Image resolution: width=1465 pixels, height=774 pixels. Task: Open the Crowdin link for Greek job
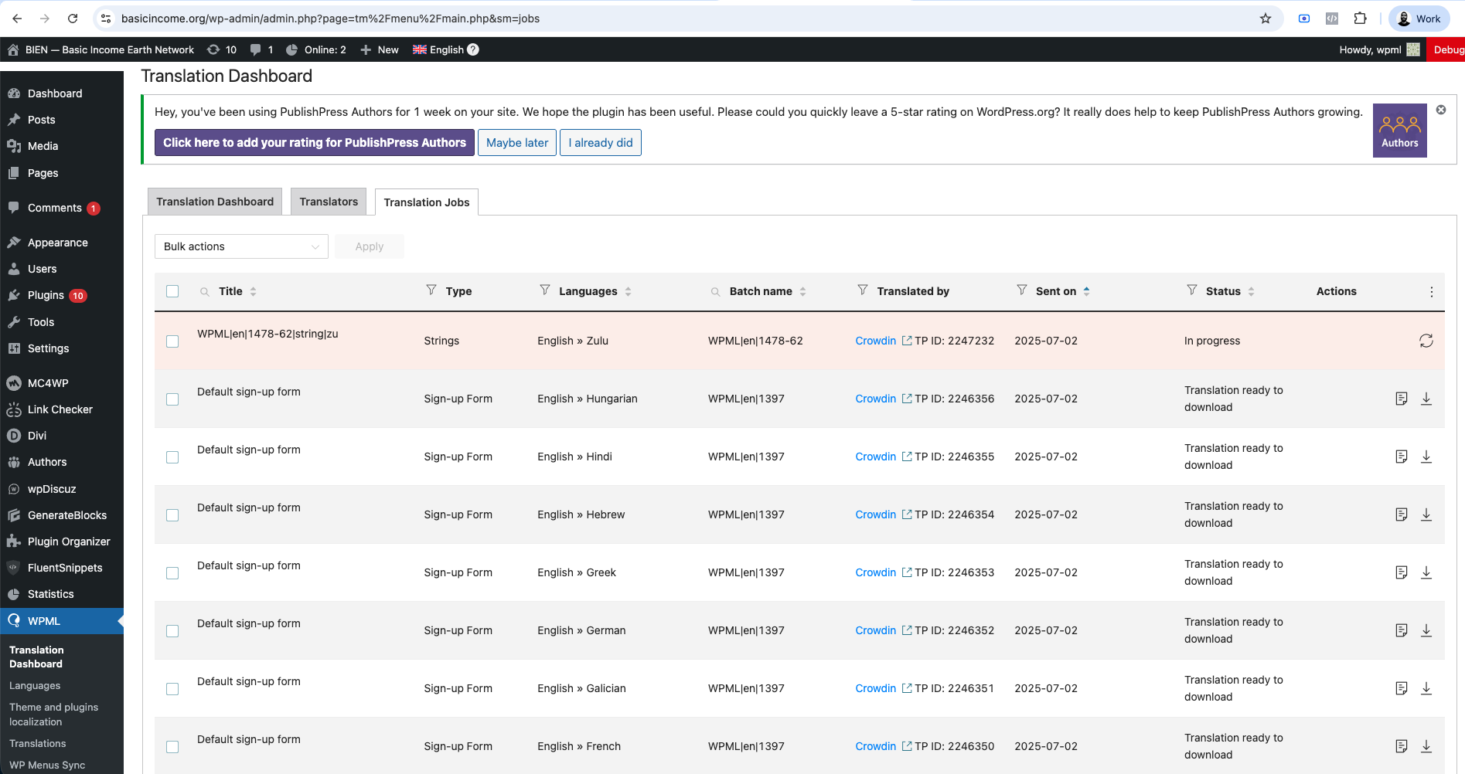click(x=875, y=572)
